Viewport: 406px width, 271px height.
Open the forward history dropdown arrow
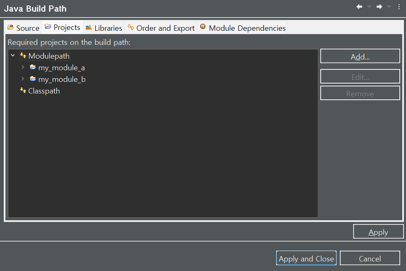coord(389,7)
